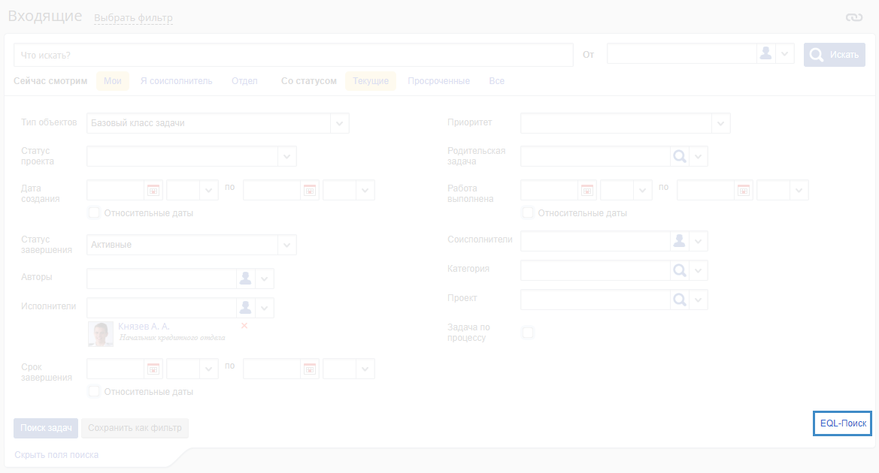Remove executor Князев А. А. with red cross
The width and height of the screenshot is (879, 473).
point(244,326)
